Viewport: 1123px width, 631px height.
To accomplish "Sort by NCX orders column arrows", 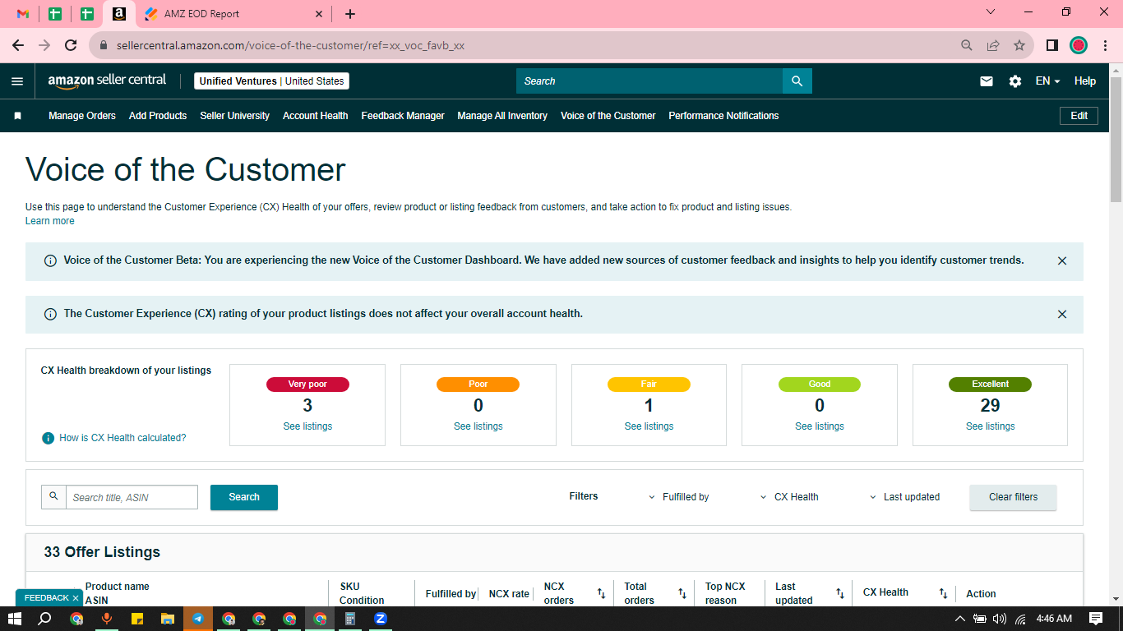I will pos(601,593).
